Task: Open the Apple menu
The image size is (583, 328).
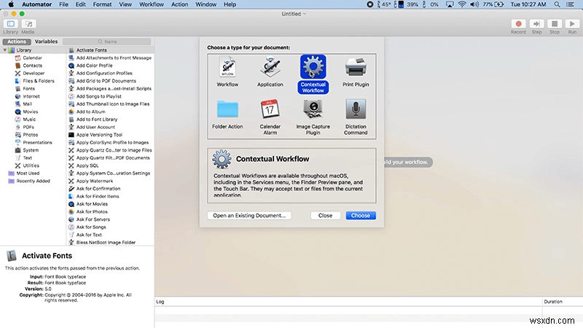Action: point(11,4)
